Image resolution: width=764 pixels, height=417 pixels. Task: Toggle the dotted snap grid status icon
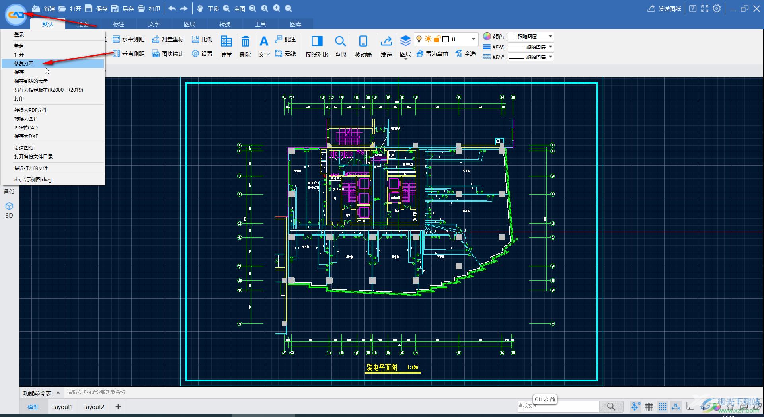click(x=663, y=407)
